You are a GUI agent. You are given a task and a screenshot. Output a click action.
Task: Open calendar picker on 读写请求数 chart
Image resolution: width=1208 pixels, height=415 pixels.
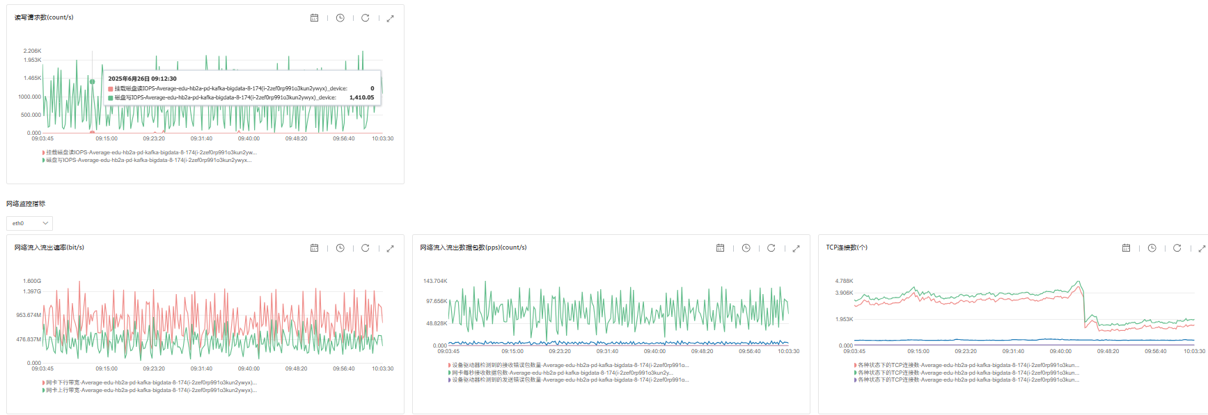point(314,18)
